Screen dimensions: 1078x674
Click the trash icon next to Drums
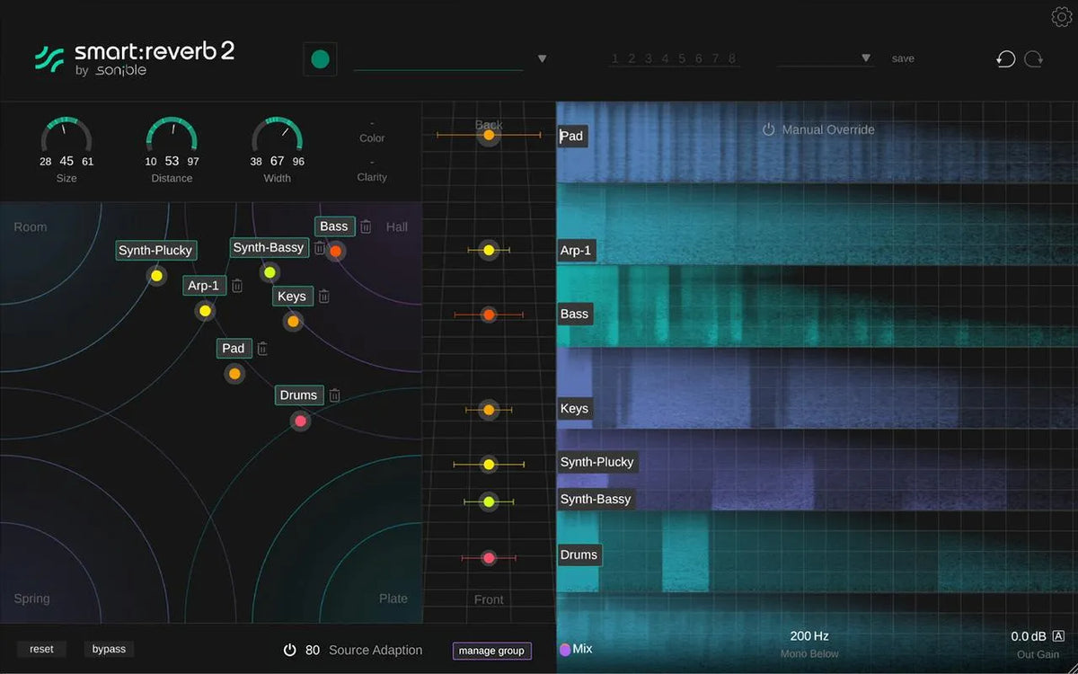pos(333,395)
